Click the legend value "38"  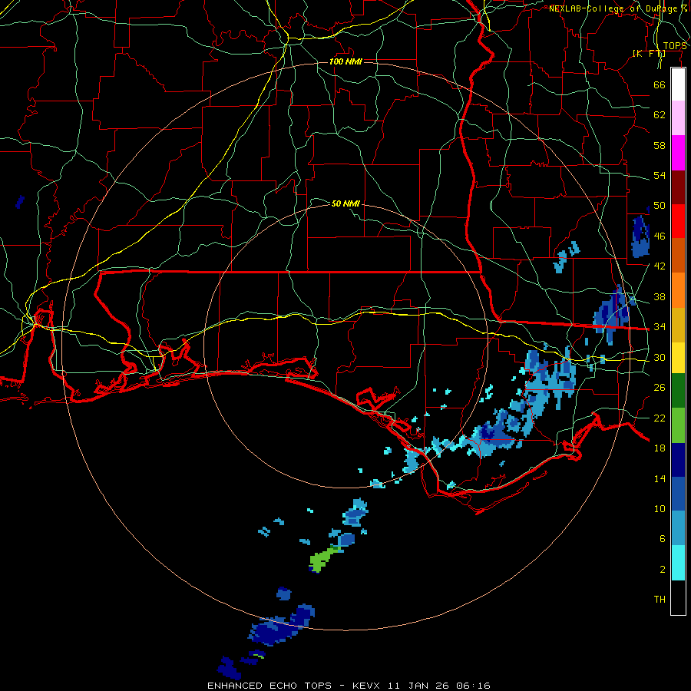(x=660, y=296)
